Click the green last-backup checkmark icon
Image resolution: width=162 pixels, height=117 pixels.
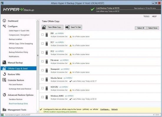click(92, 9)
